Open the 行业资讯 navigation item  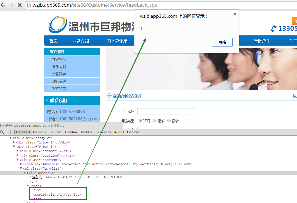click(261, 41)
